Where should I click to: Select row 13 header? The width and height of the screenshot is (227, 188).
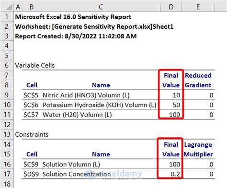pyautogui.click(x=7, y=134)
